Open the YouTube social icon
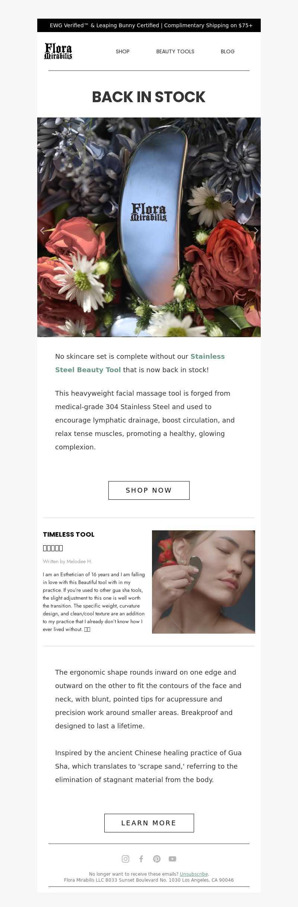This screenshot has width=298, height=907. [x=172, y=859]
